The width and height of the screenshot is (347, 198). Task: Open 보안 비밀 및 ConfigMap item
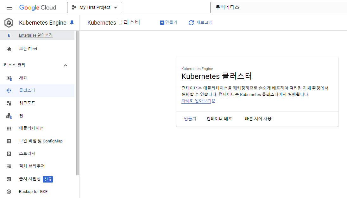(x=41, y=141)
